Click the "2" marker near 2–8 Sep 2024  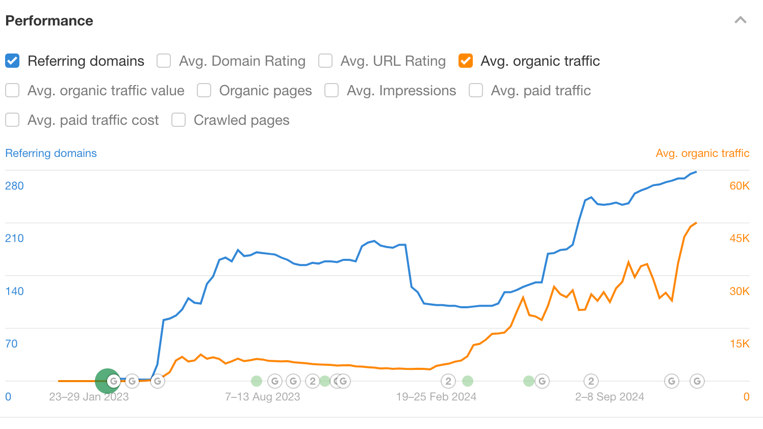(591, 381)
